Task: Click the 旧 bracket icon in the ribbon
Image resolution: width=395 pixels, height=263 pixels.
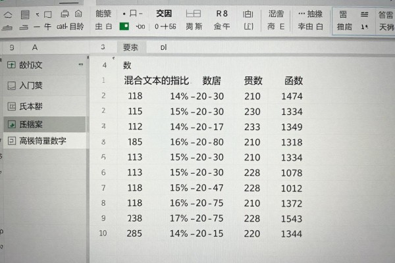Action: [x=248, y=14]
